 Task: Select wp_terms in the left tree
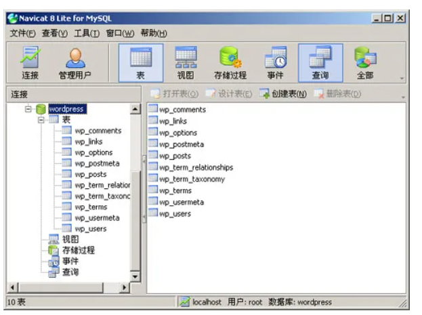point(91,207)
